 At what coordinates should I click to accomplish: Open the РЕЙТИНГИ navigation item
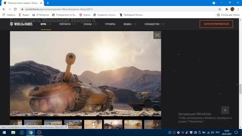(65, 24)
